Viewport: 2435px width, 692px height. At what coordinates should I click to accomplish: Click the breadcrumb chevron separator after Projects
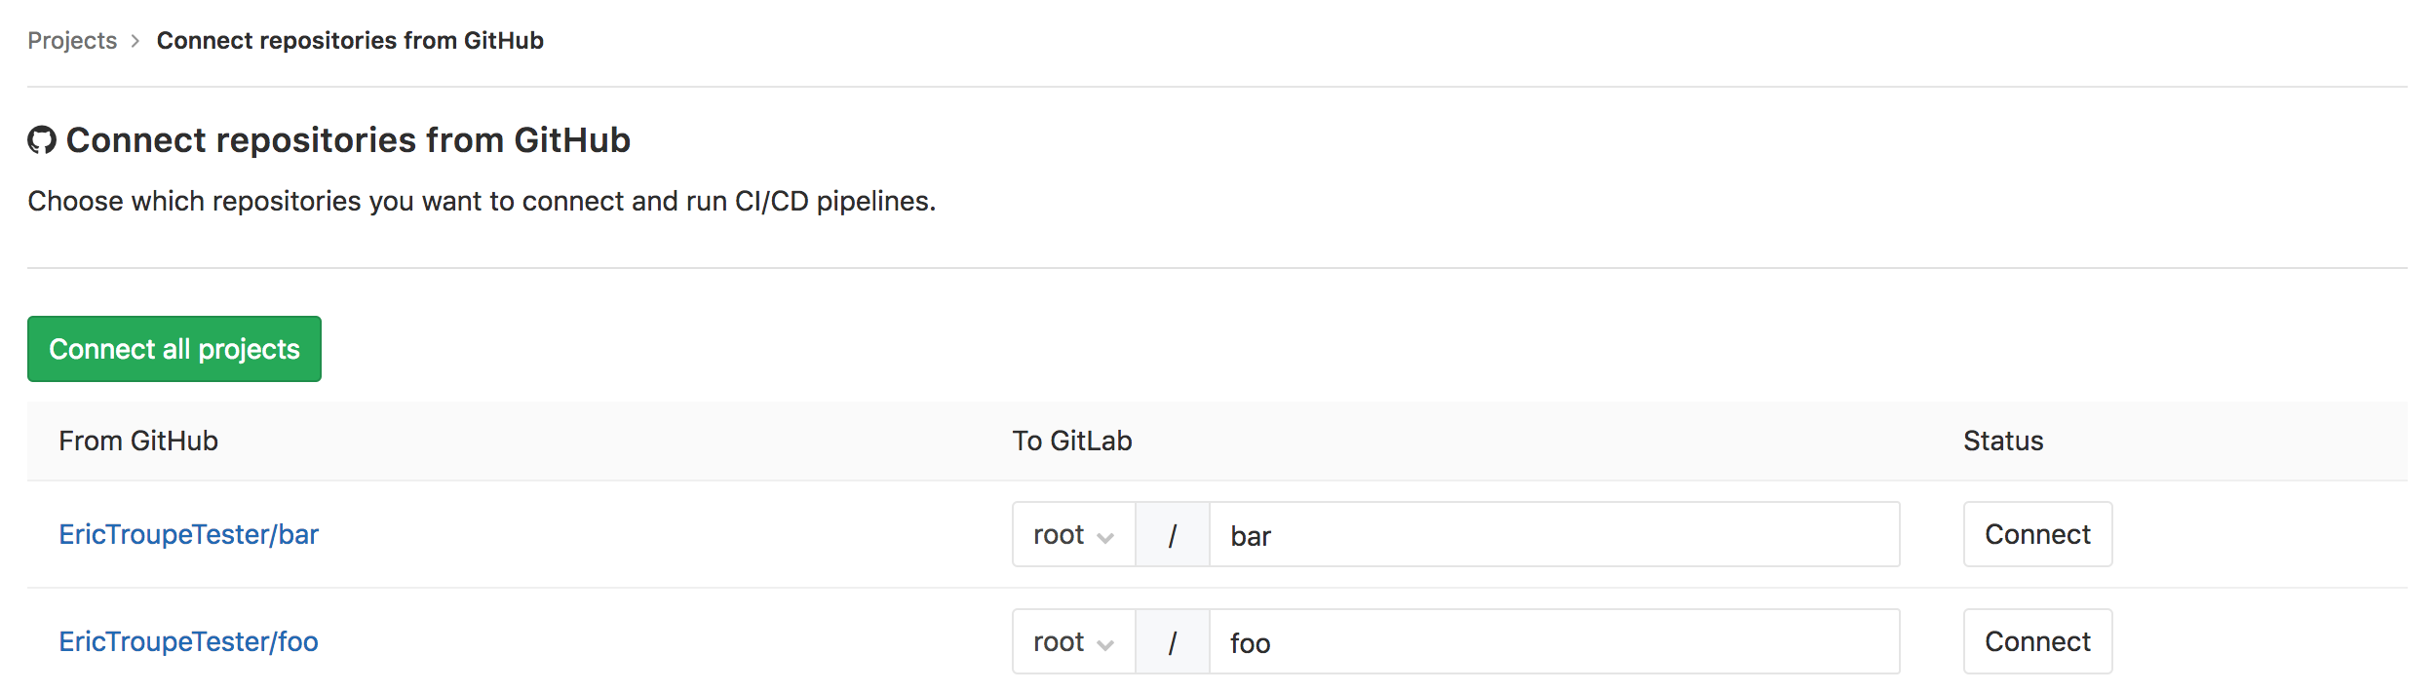pos(135,41)
